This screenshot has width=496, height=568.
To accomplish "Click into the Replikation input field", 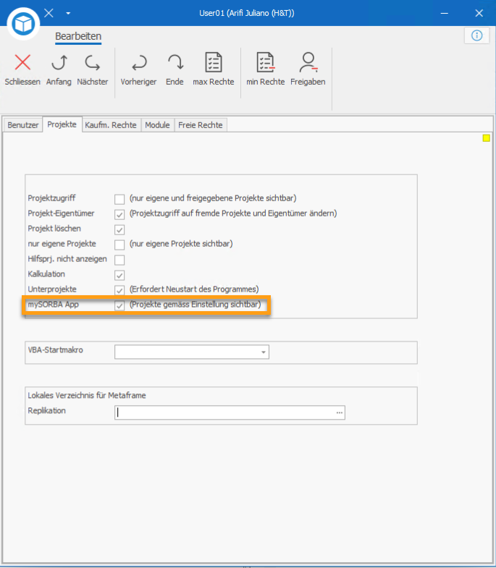I will [x=224, y=412].
